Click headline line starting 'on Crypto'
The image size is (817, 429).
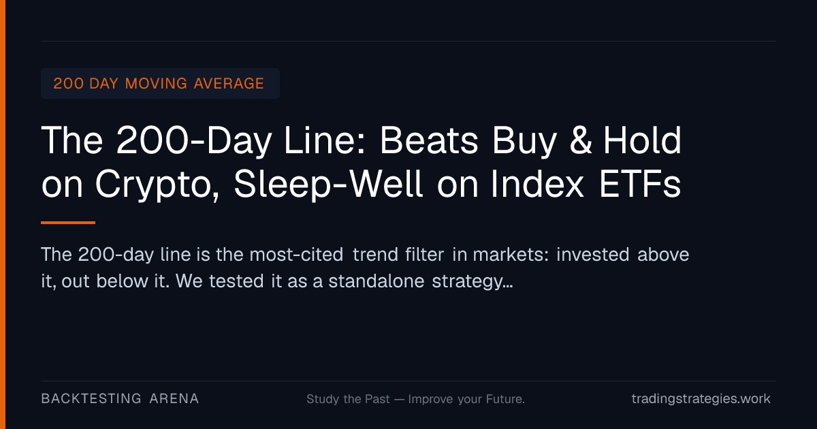361,184
